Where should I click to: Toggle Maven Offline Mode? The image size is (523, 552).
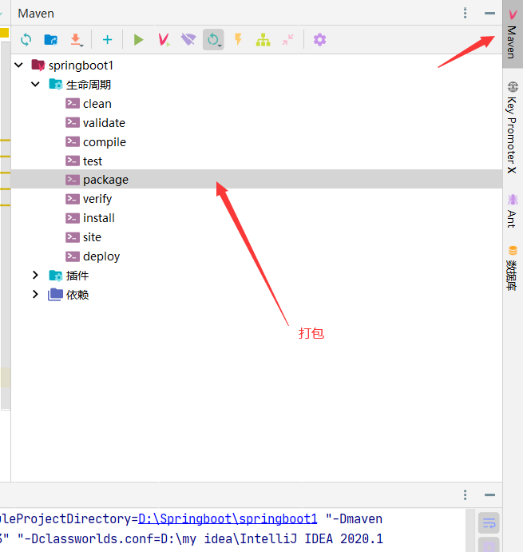click(188, 40)
